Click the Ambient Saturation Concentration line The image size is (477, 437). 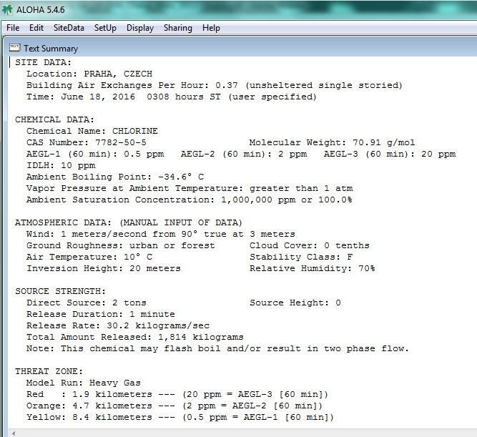point(190,200)
